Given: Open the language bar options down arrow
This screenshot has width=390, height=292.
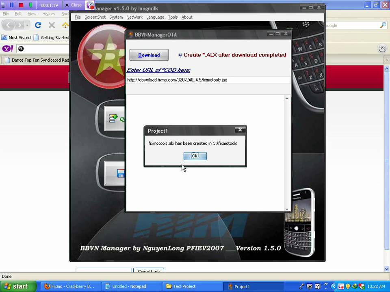Looking at the screenshot, I should pyautogui.click(x=326, y=288).
